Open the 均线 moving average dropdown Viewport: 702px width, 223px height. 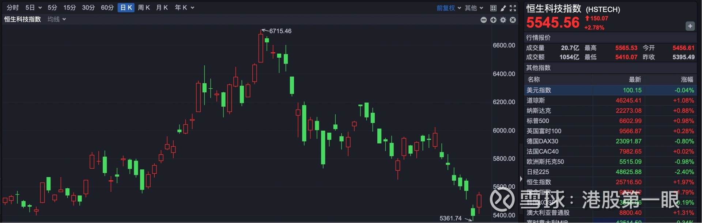point(57,19)
